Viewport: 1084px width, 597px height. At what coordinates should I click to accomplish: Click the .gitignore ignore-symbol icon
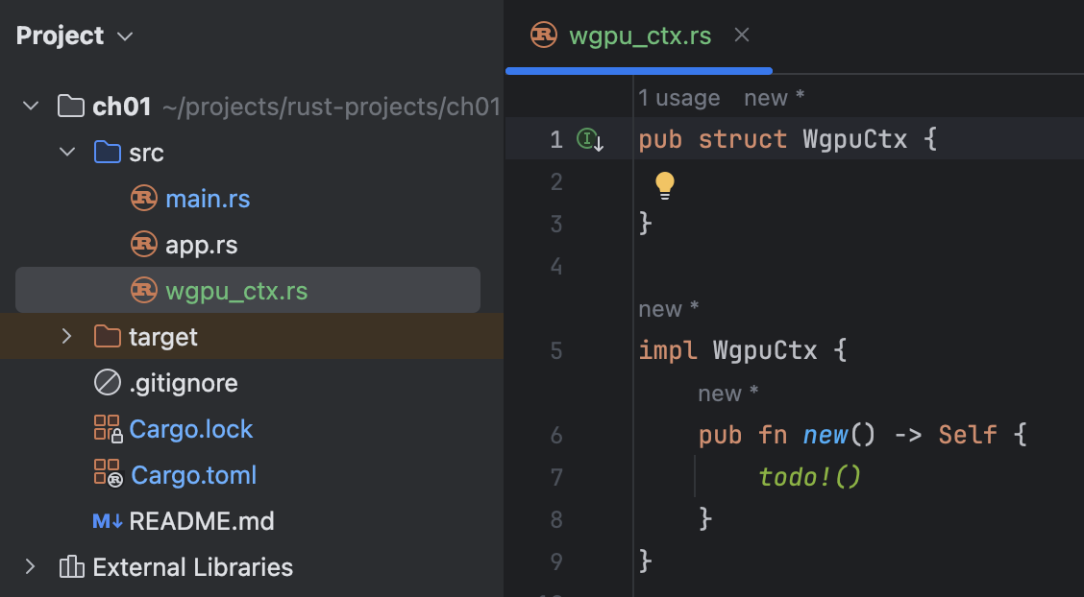pos(108,382)
